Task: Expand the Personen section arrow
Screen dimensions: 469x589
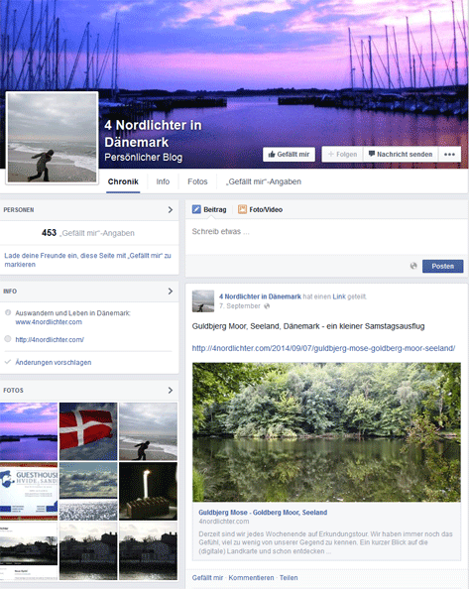Action: point(171,209)
